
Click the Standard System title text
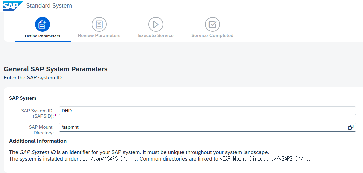[49, 6]
